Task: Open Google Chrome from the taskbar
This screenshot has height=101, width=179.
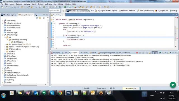Action: (60, 93)
